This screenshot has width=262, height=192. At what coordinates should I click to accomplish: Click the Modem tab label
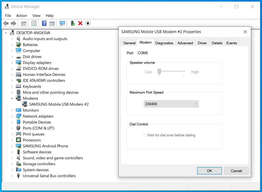(145, 42)
